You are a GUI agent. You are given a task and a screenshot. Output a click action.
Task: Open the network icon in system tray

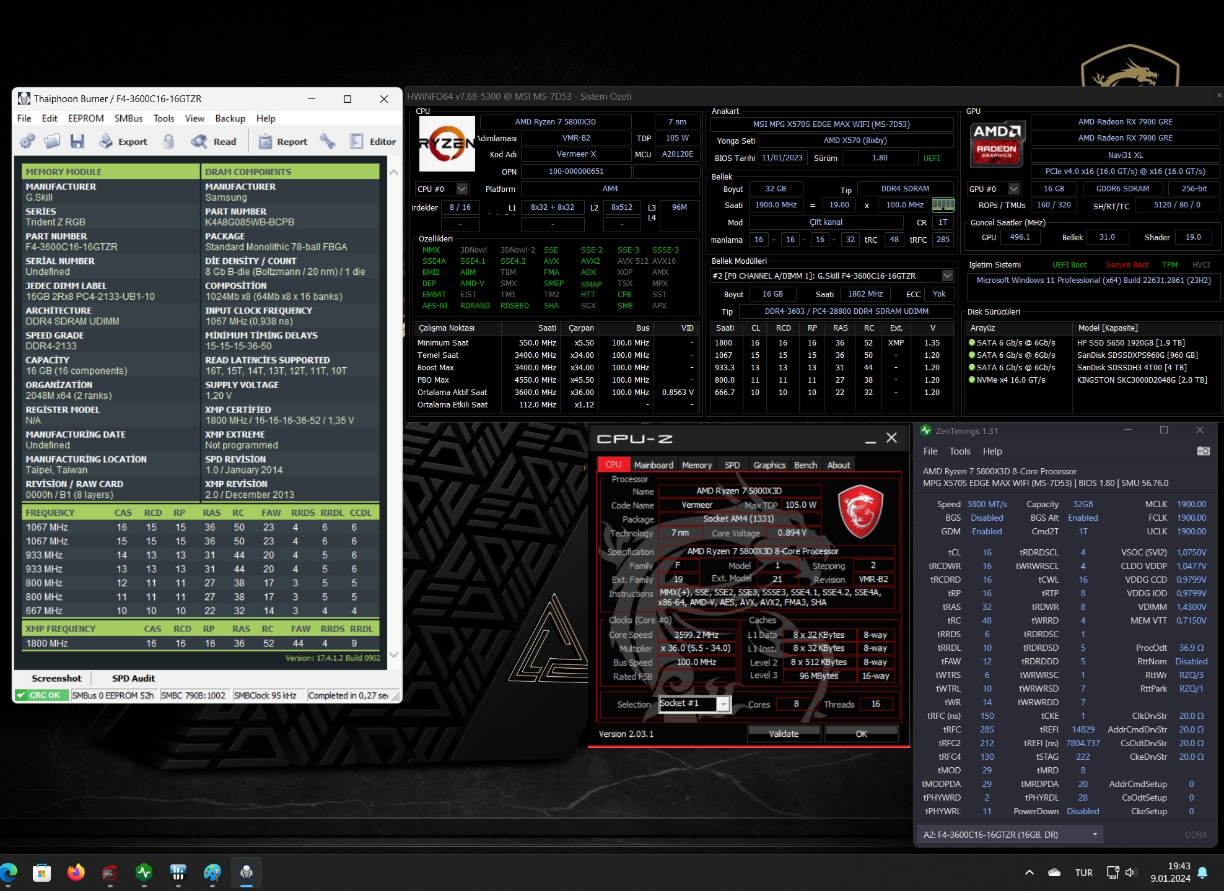(1113, 872)
